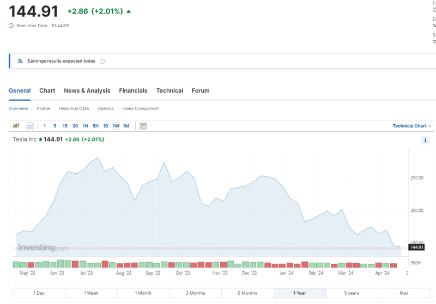Click the May '23 date label
Image resolution: width=436 pixels, height=304 pixels.
pyautogui.click(x=27, y=273)
